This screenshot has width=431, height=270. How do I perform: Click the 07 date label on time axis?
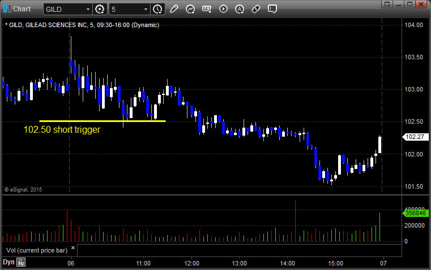click(383, 263)
